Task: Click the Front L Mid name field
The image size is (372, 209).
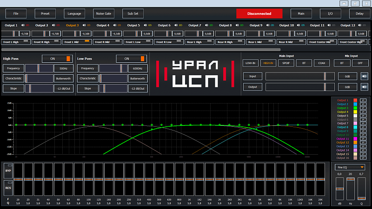Action: [x=77, y=42]
